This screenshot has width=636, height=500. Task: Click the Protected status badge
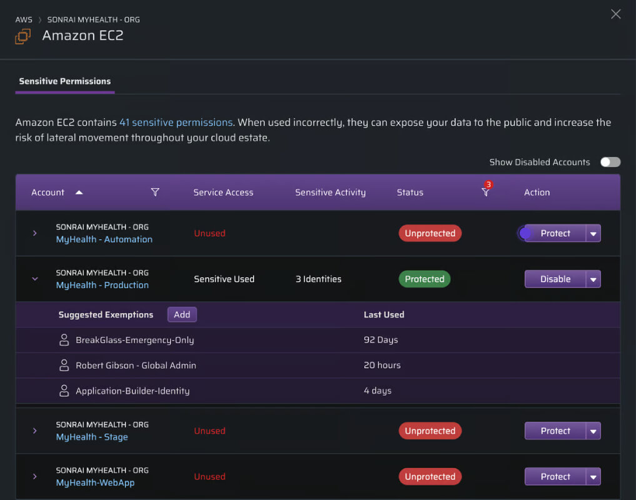(424, 279)
